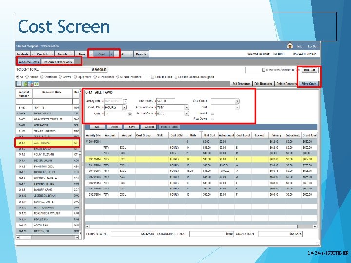Image resolution: width=351 pixels, height=263 pixels.
Task: Click the second green grid toolbar icon
Action: coord(25,84)
